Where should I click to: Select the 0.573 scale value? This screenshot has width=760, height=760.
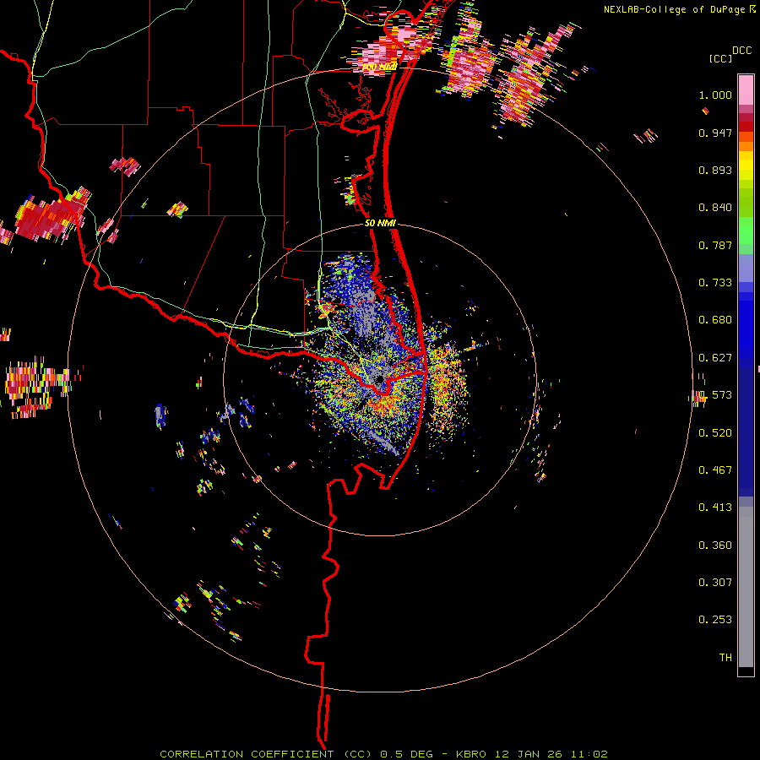(715, 395)
